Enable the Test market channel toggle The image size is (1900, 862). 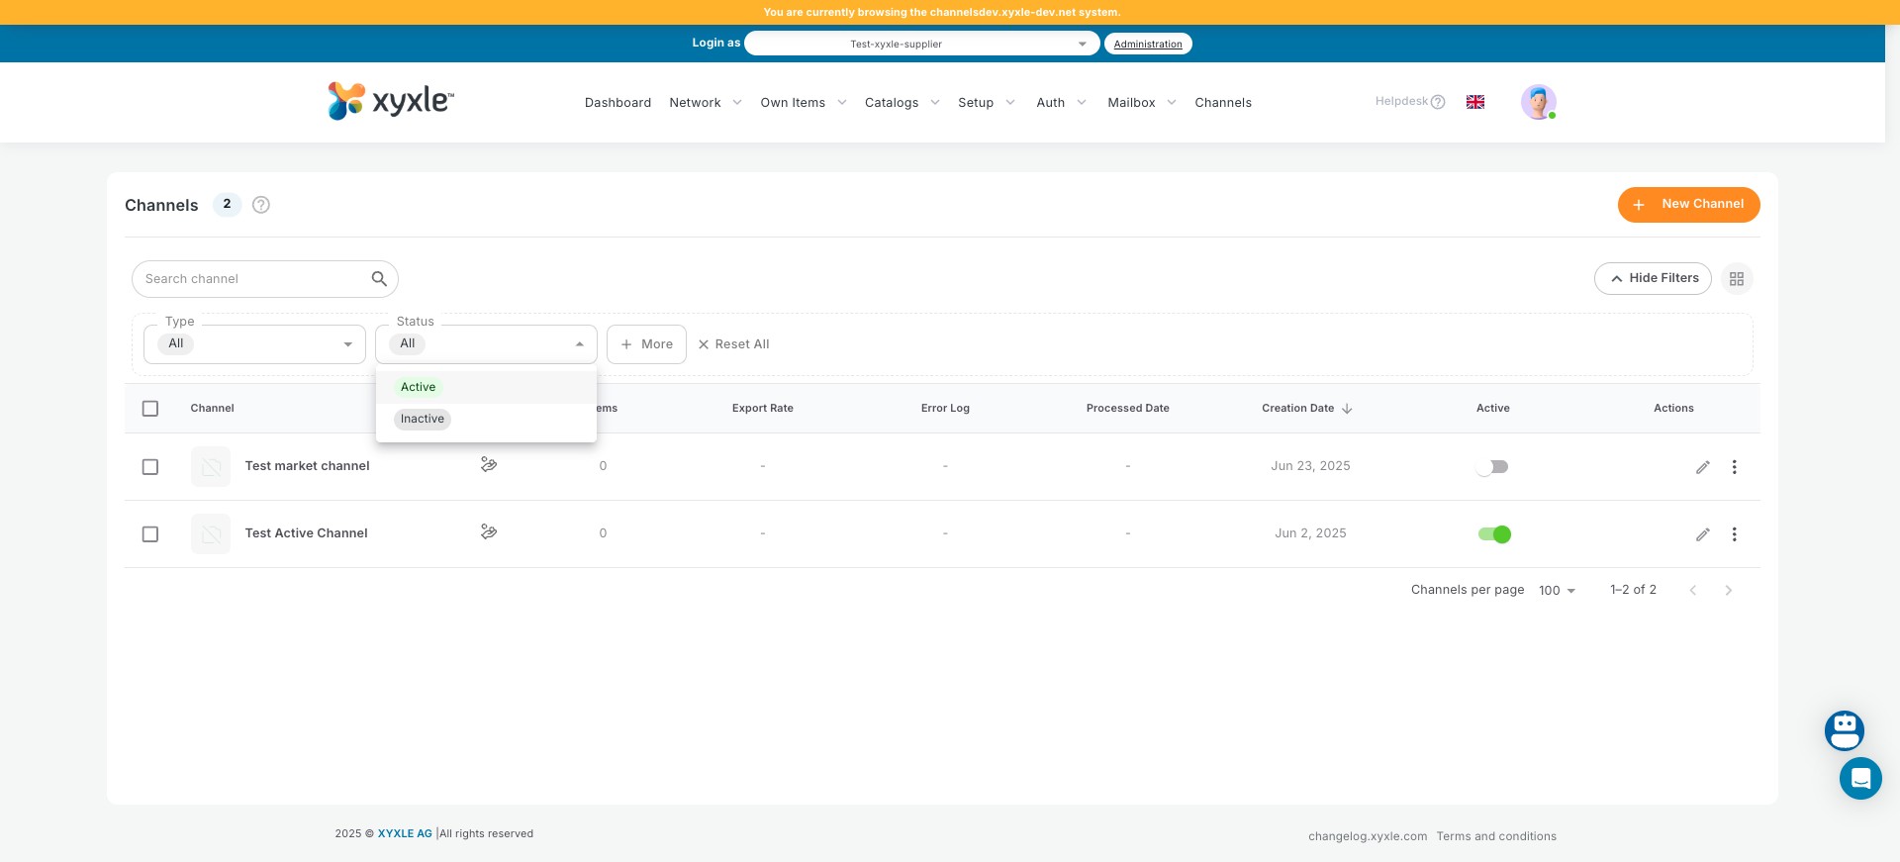(1492, 467)
